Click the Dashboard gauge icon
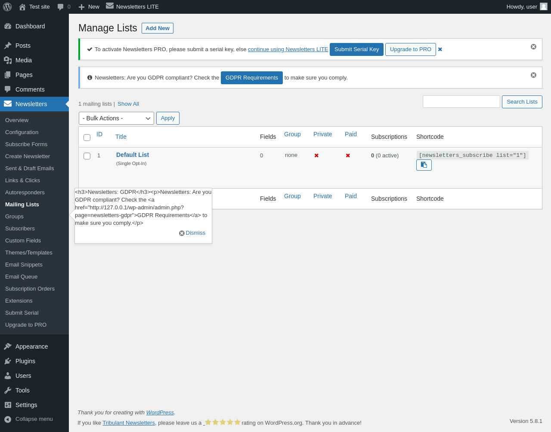The width and height of the screenshot is (551, 432). 8,26
